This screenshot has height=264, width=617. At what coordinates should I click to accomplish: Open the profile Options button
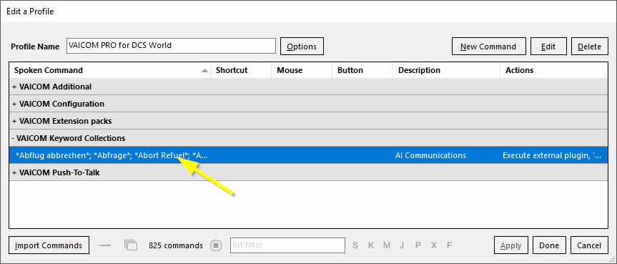(302, 46)
